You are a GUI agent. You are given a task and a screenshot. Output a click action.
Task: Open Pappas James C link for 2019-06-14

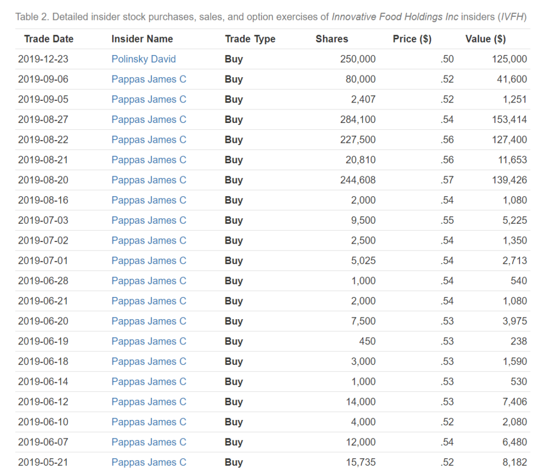click(x=149, y=382)
